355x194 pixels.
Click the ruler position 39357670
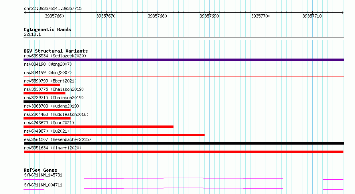(x=106, y=16)
